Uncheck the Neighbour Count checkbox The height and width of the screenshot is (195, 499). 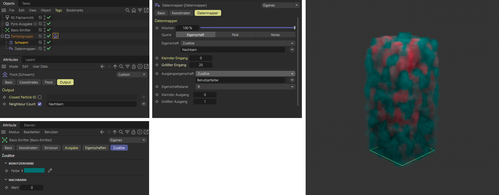40,104
